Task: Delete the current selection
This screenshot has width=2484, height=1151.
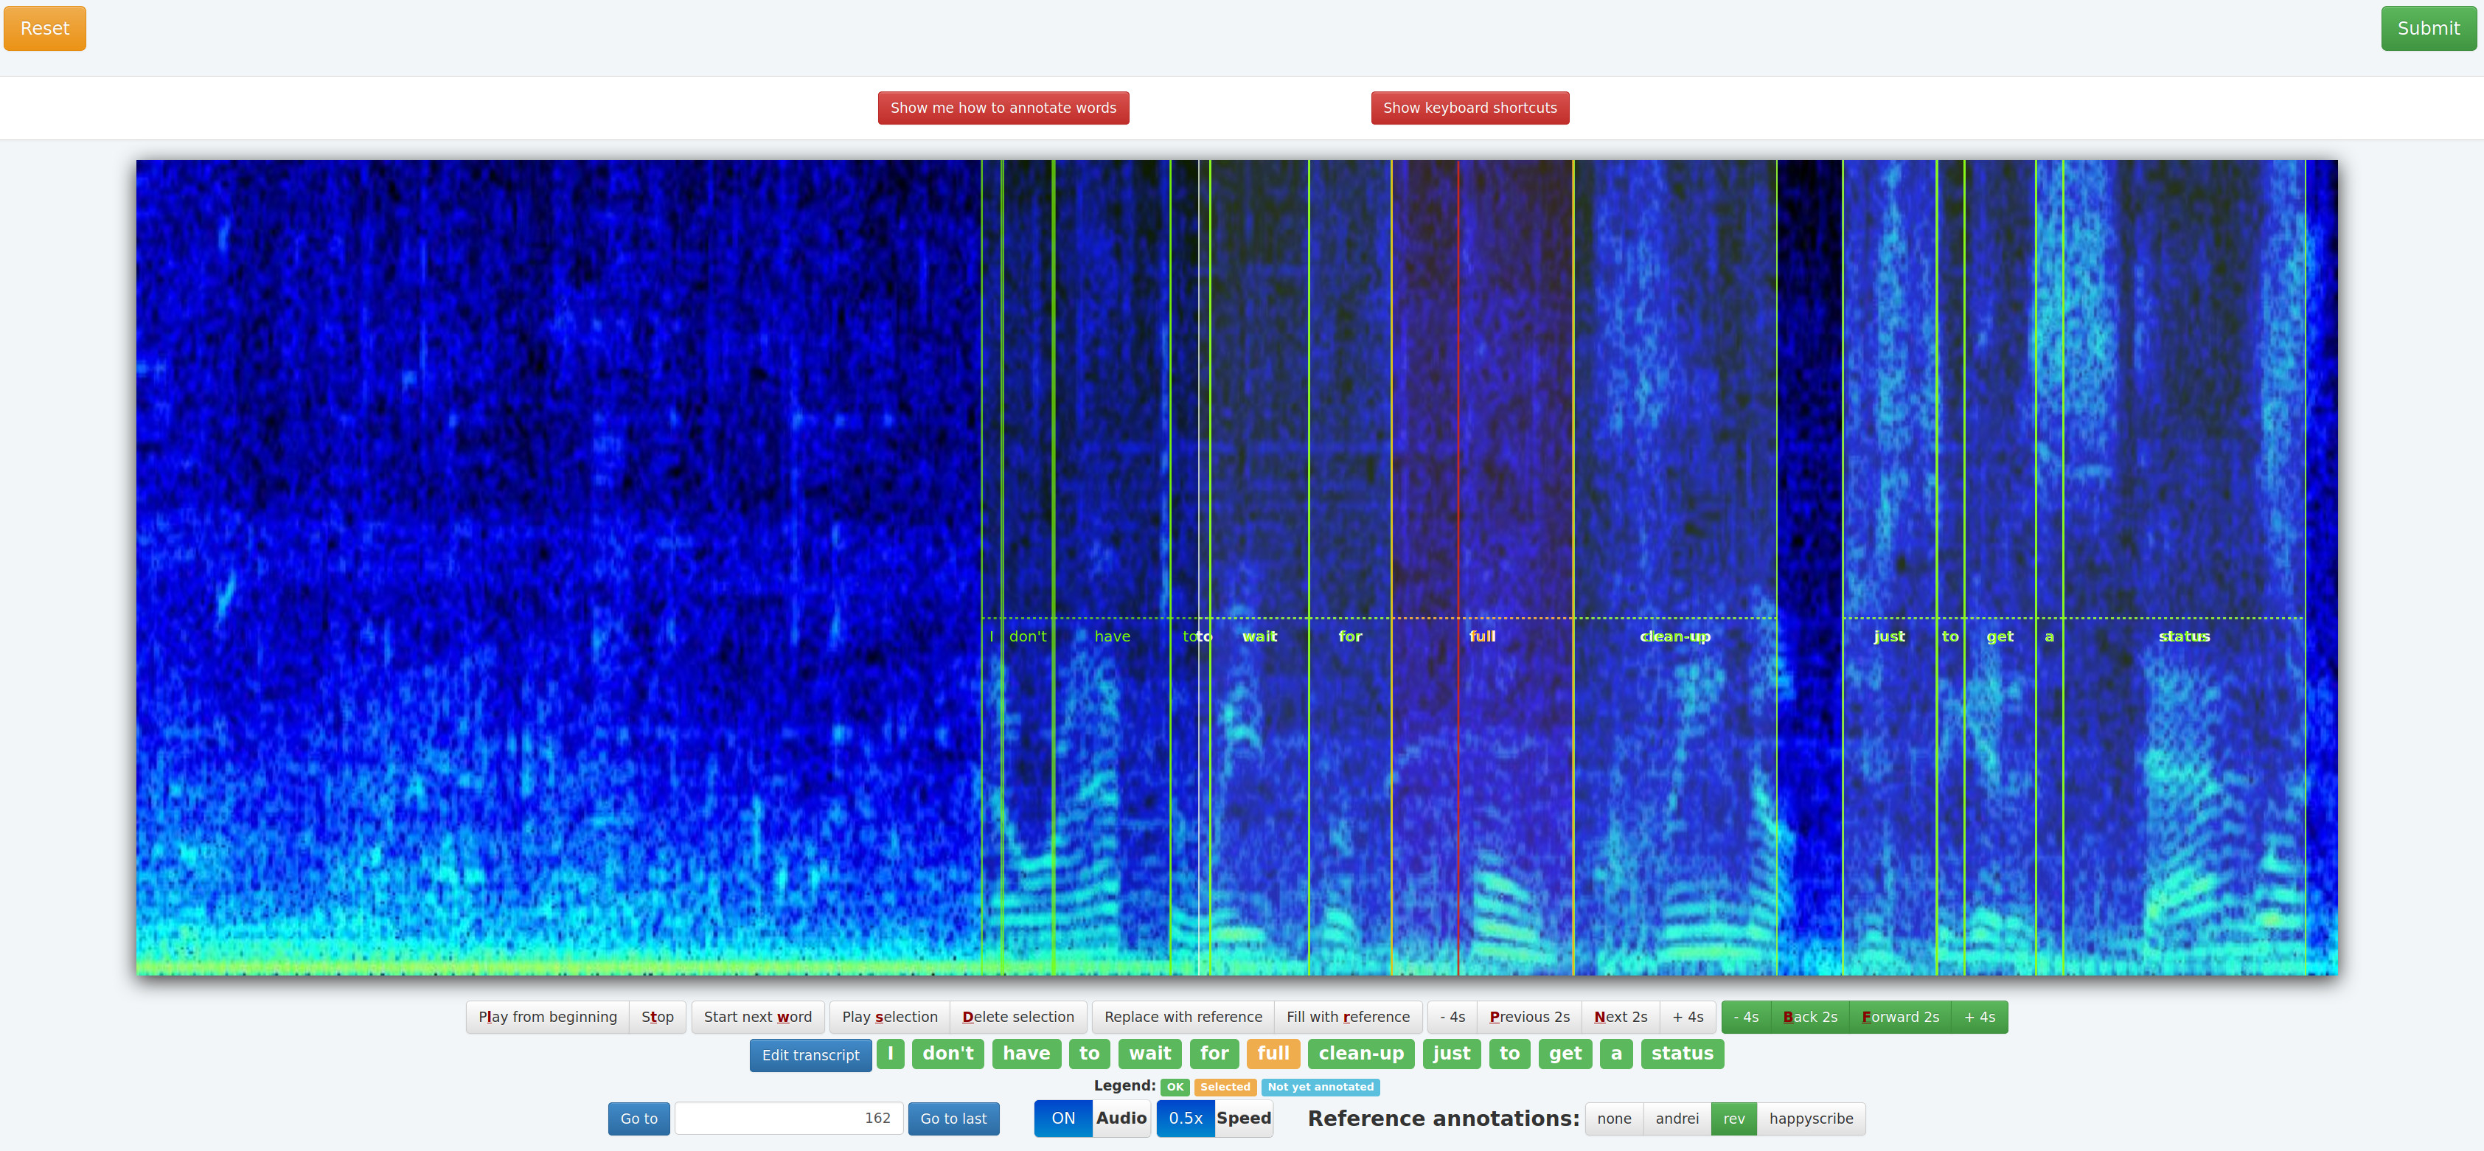Action: coord(1017,1017)
